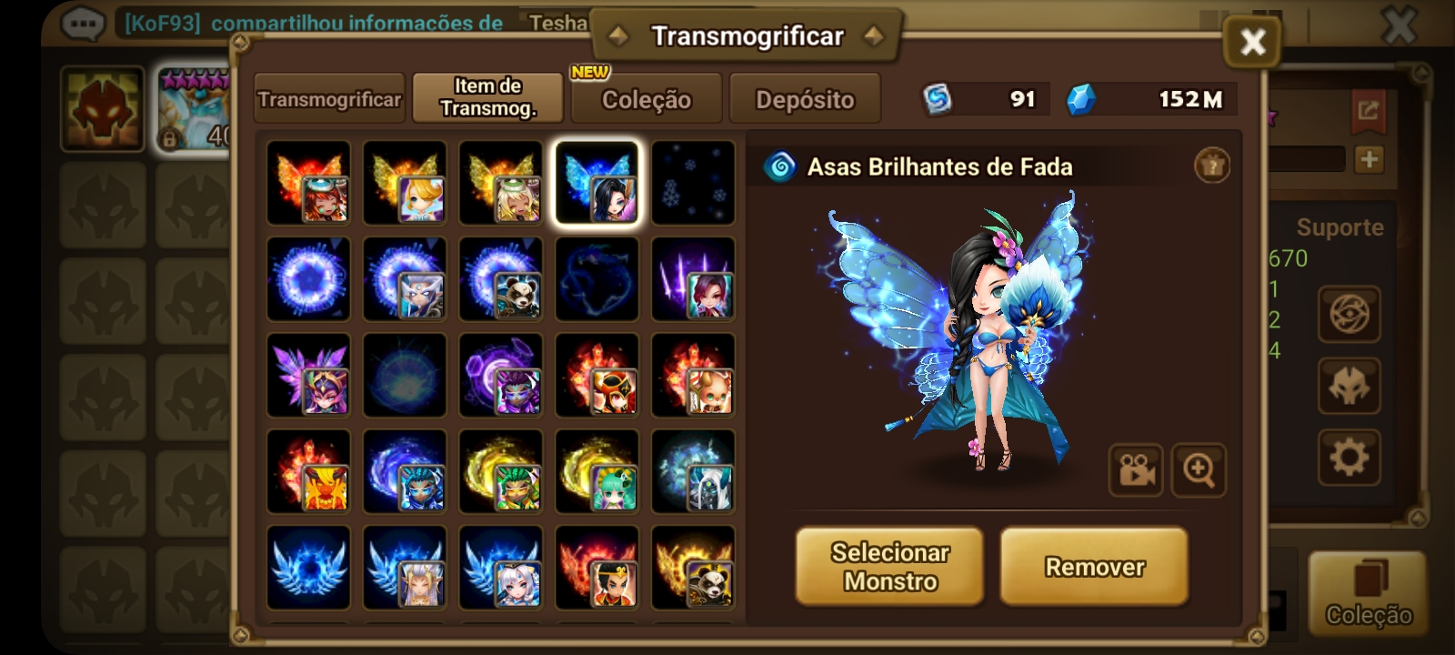Viewport: 1455px width, 655px height.
Task: Click the Selecionar Monstro button
Action: click(889, 566)
